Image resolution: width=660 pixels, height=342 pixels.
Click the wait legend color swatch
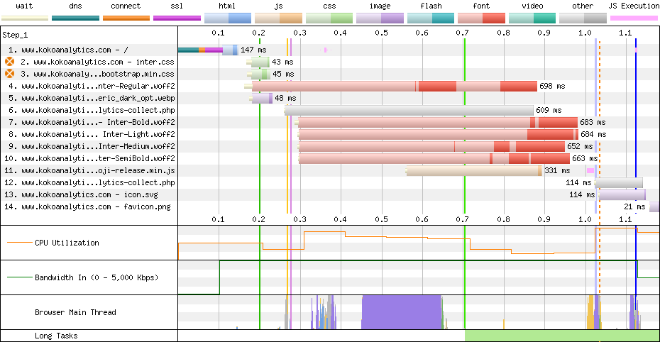click(x=25, y=18)
